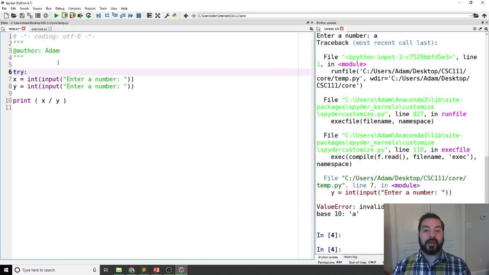The image size is (489, 275).
Task: Switch to the exercises.py editor tab
Action: (x=40, y=29)
